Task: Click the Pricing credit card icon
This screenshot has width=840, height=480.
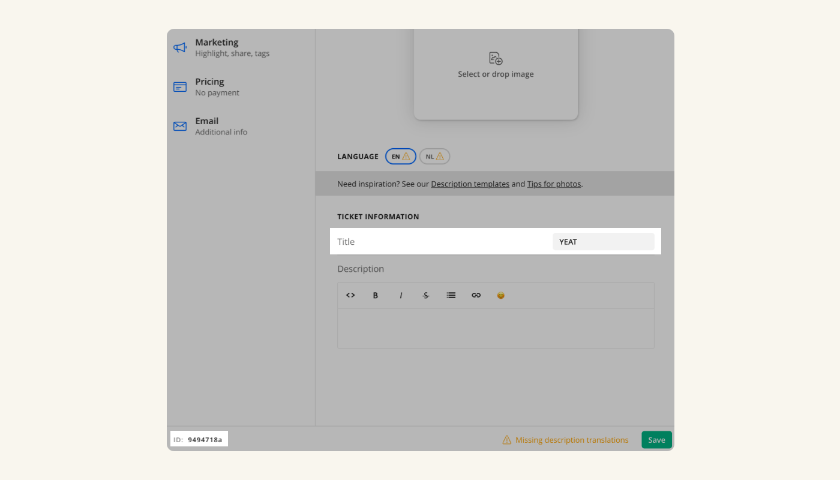Action: coord(180,87)
